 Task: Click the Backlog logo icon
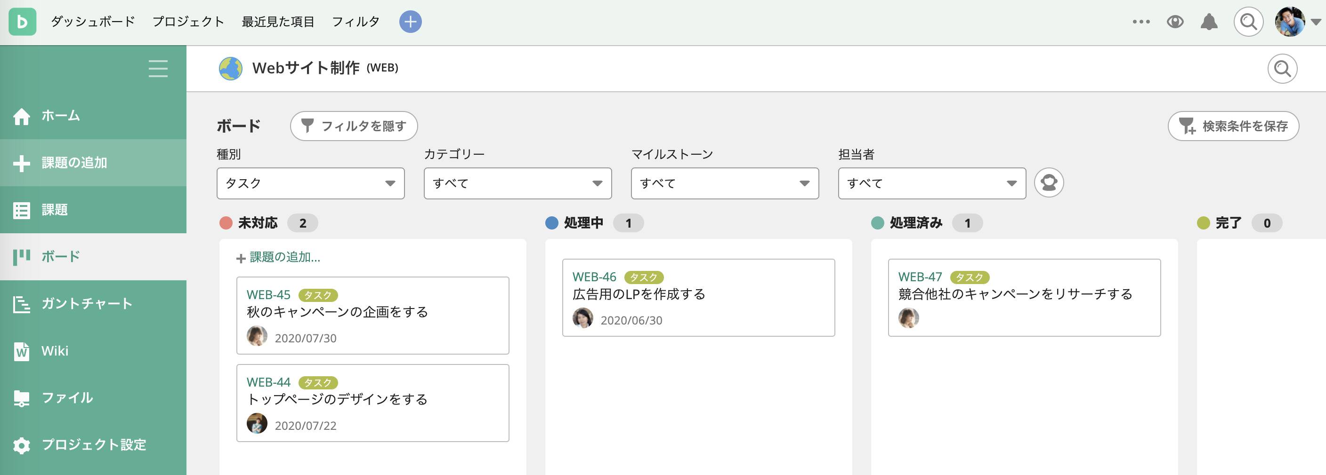pos(22,22)
